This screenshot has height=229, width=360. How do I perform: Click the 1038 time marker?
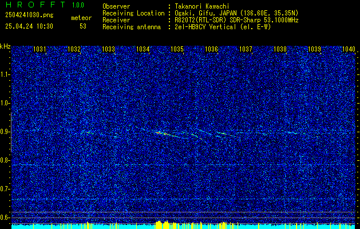pyautogui.click(x=280, y=49)
